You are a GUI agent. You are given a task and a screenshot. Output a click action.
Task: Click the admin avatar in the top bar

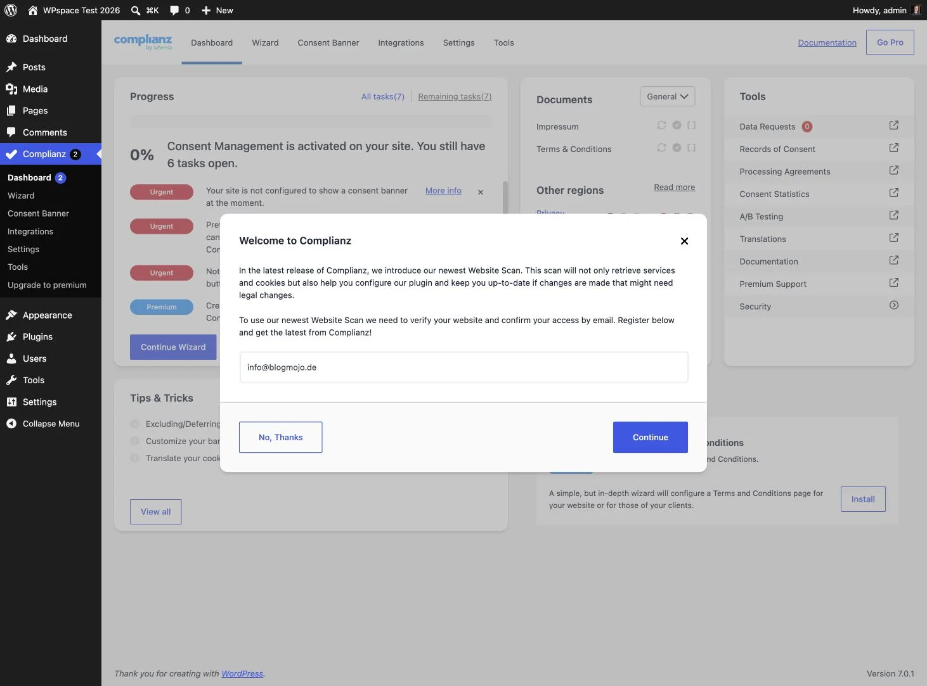click(916, 10)
